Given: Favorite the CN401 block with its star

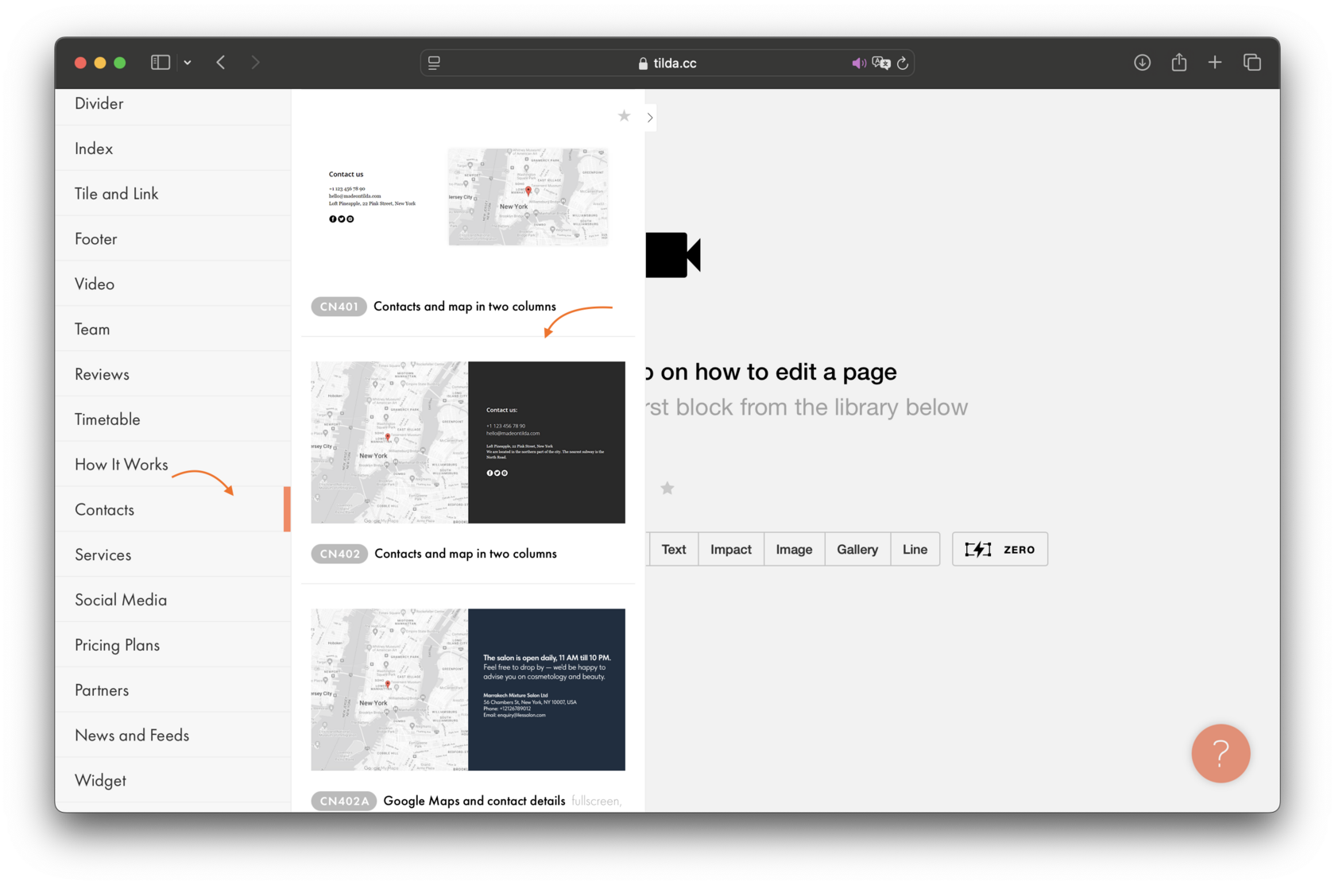Looking at the screenshot, I should pos(624,115).
